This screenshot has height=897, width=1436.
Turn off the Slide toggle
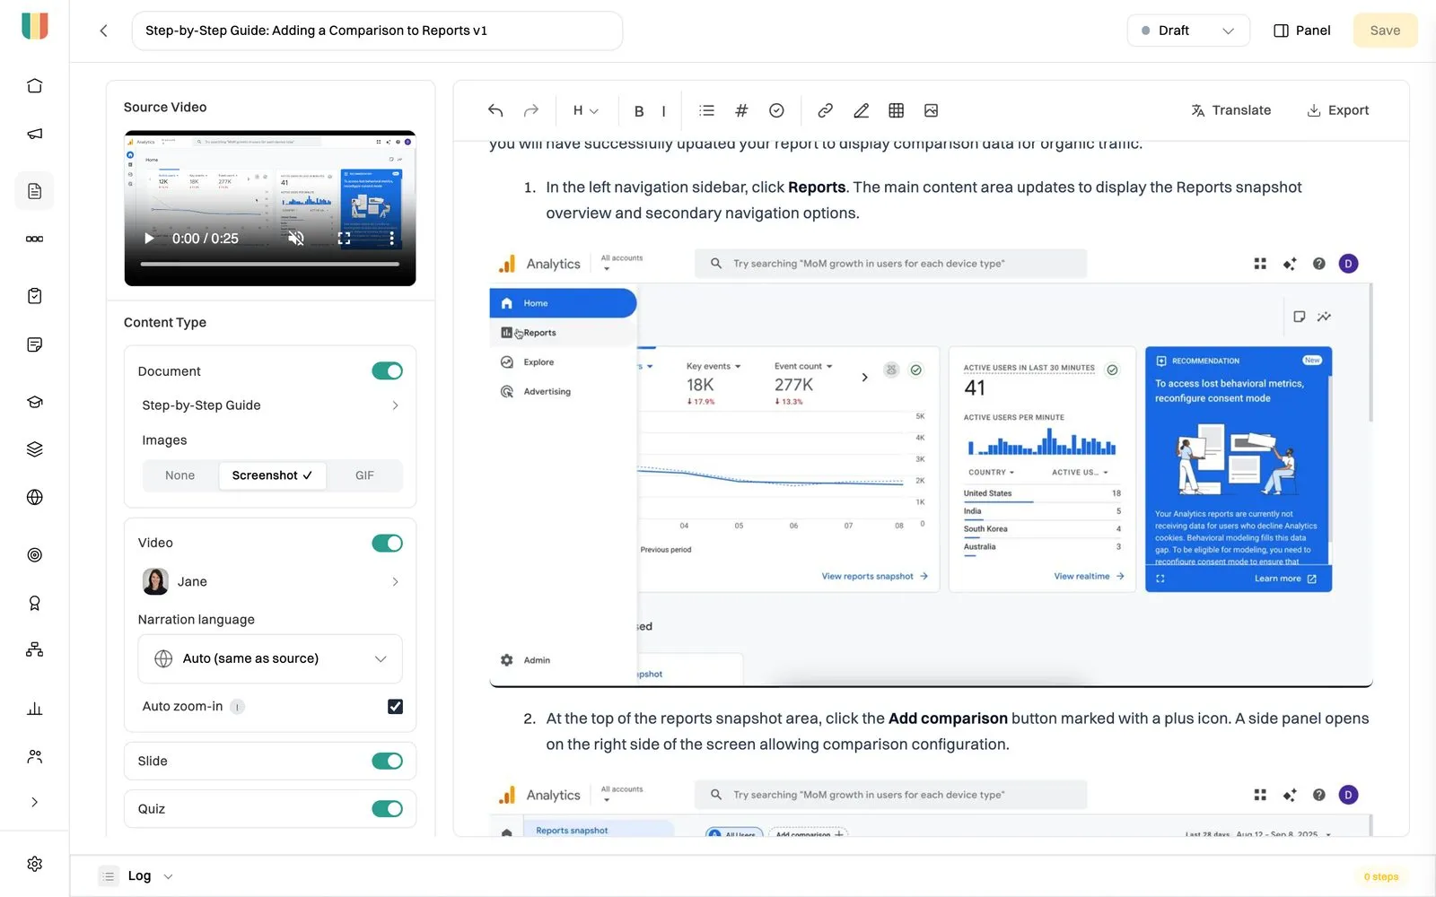click(x=387, y=761)
